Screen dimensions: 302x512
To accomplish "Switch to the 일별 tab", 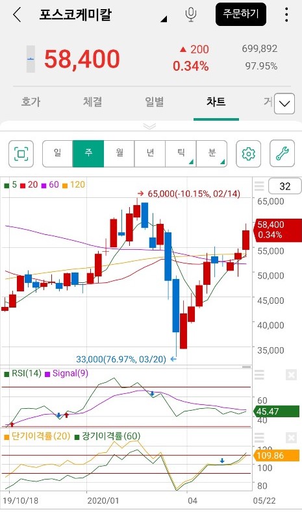I will 154,102.
